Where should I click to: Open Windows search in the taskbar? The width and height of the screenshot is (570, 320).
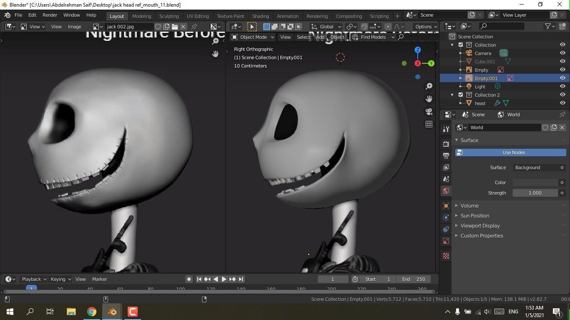[30, 311]
